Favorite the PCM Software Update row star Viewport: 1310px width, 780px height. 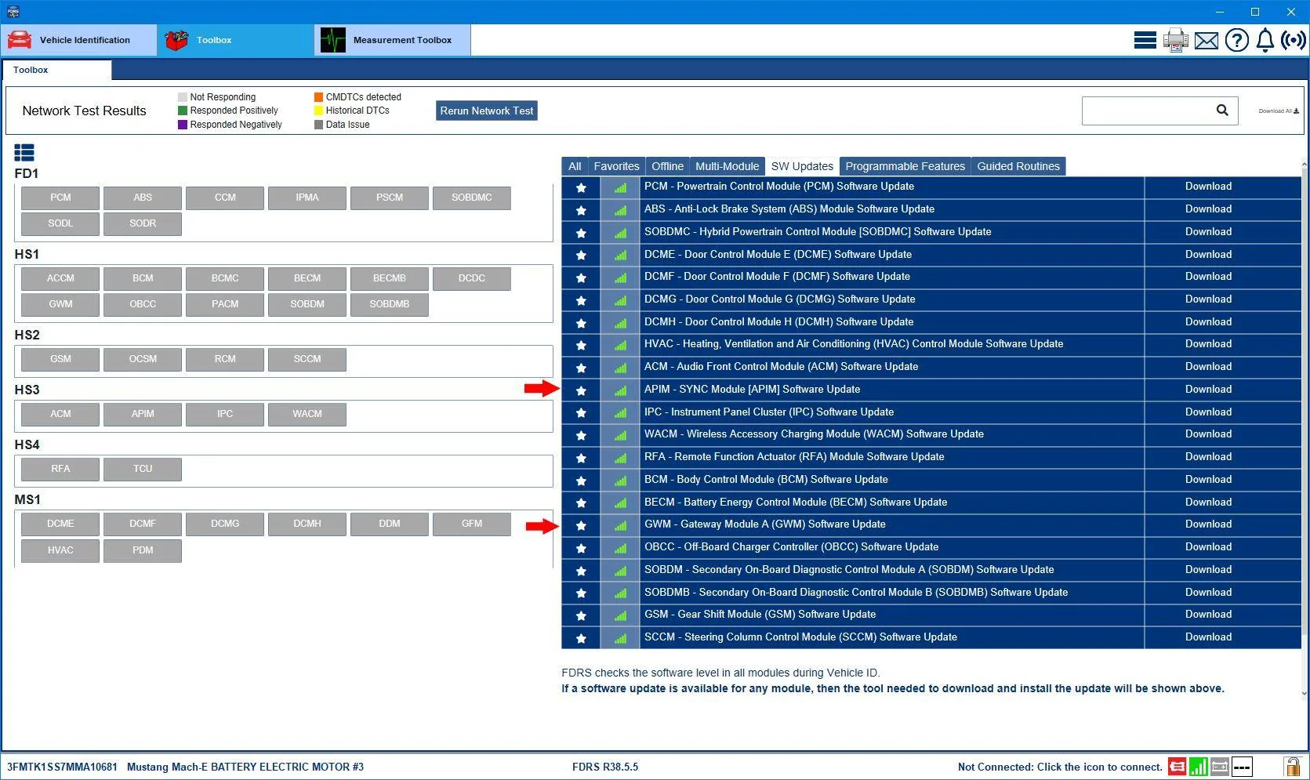click(x=581, y=187)
